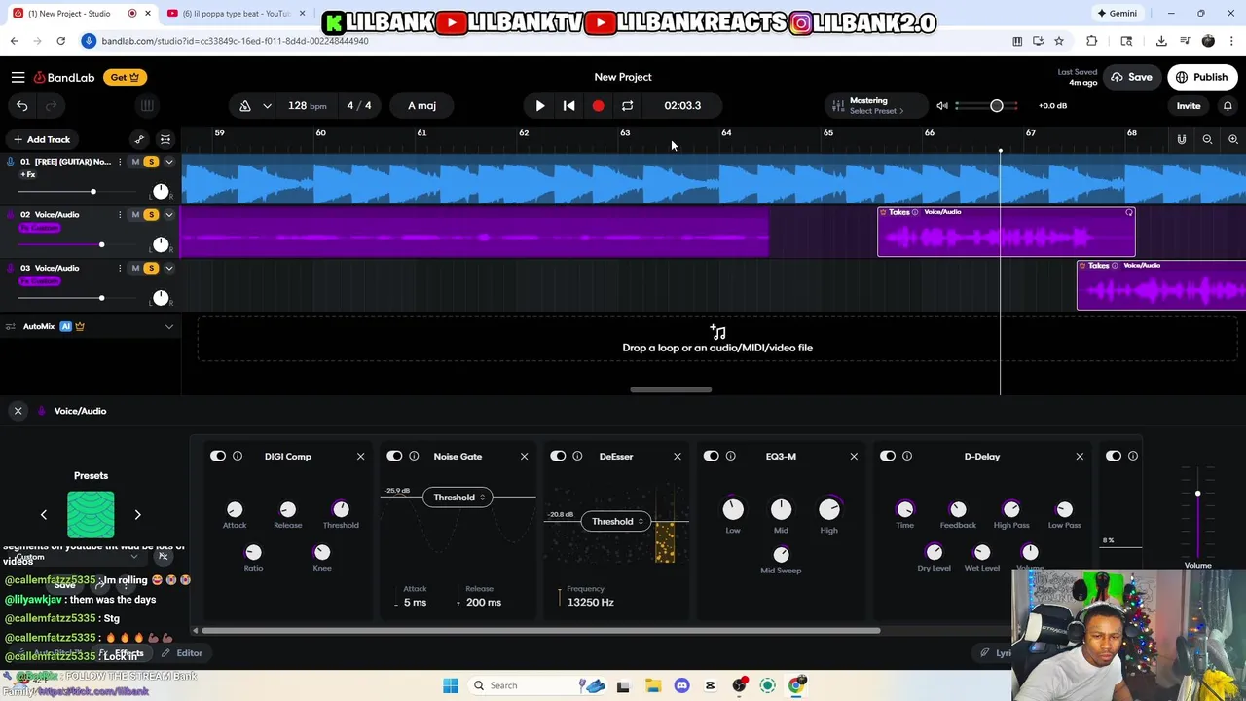Undo the last action
Image resolution: width=1246 pixels, height=701 pixels.
click(x=21, y=105)
